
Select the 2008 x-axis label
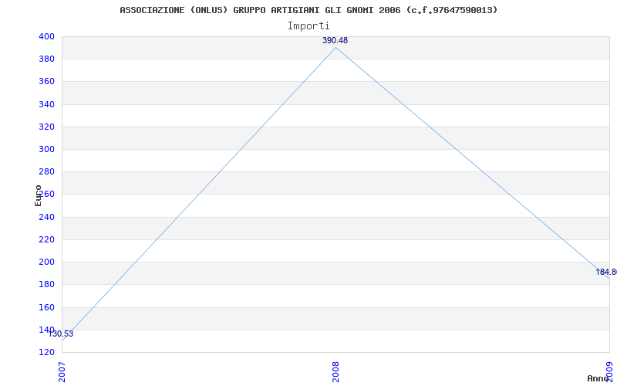coord(335,372)
